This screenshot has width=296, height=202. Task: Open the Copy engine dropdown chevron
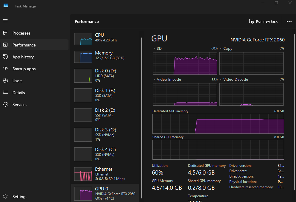tap(221, 48)
